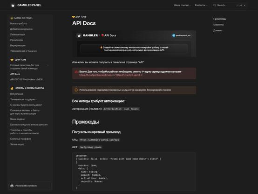Click ЗАЛИВЫ И СХЕМЫ РАБОТЫ section header
The width and height of the screenshot is (258, 194).
[x=30, y=88]
